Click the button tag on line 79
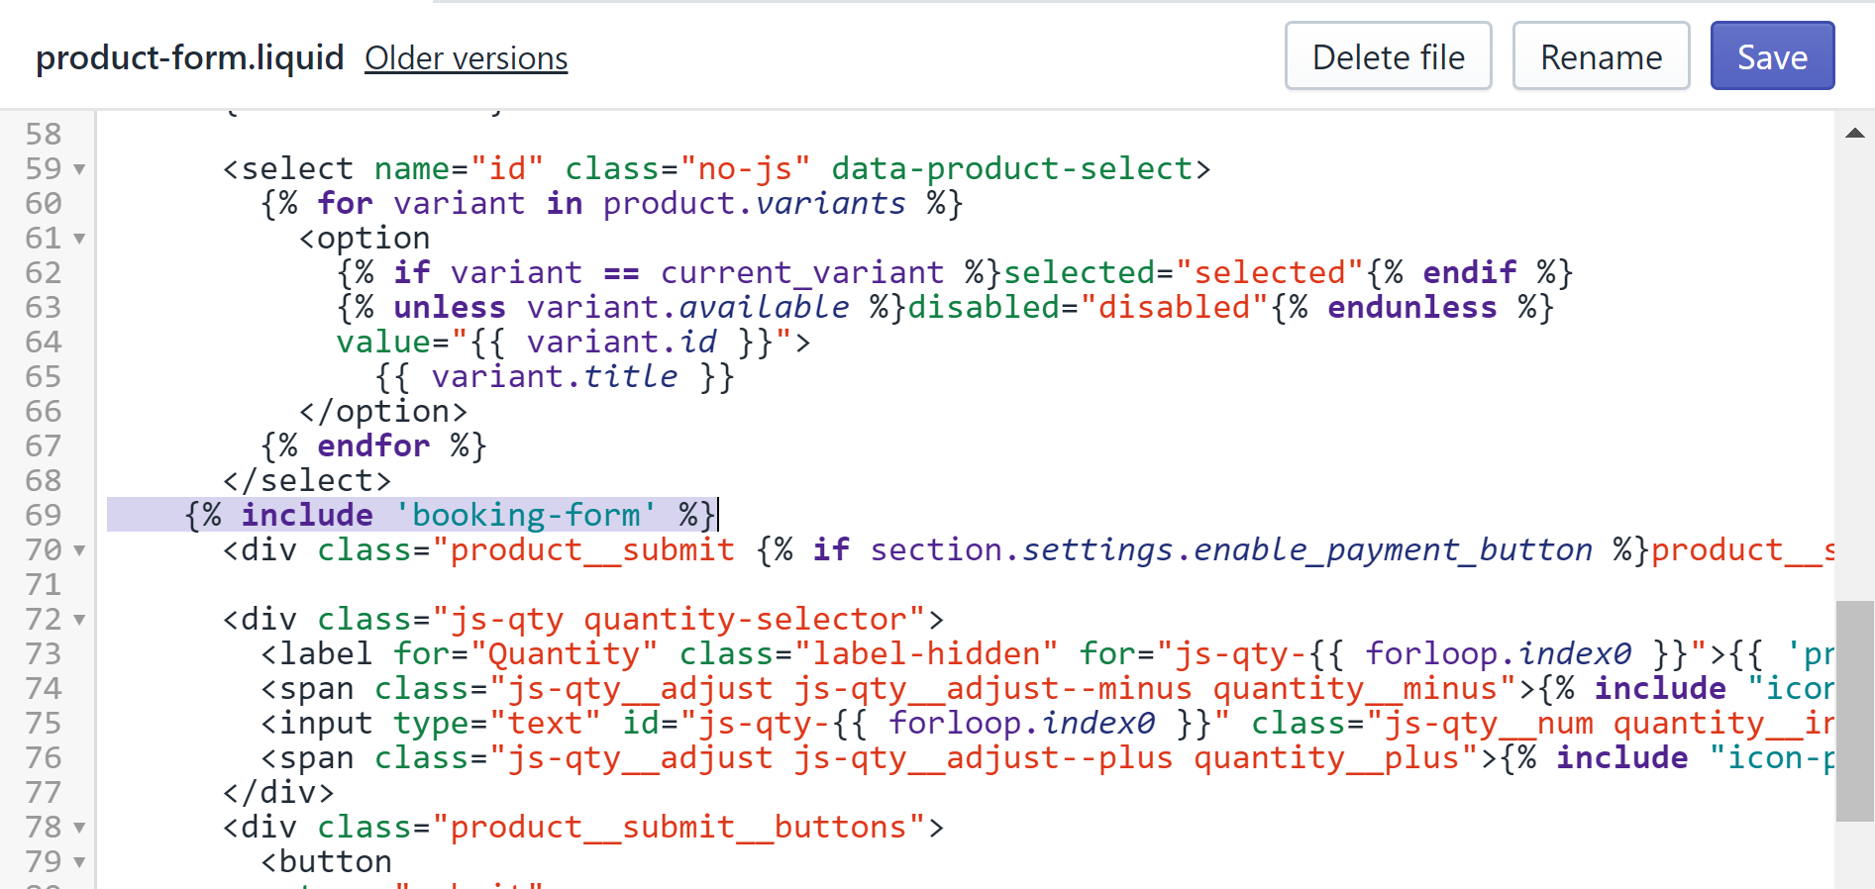This screenshot has height=889, width=1875. (327, 861)
